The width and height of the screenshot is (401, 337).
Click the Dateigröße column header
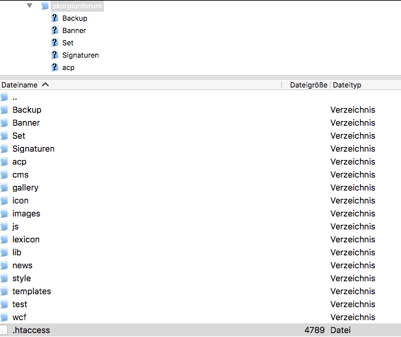click(308, 85)
